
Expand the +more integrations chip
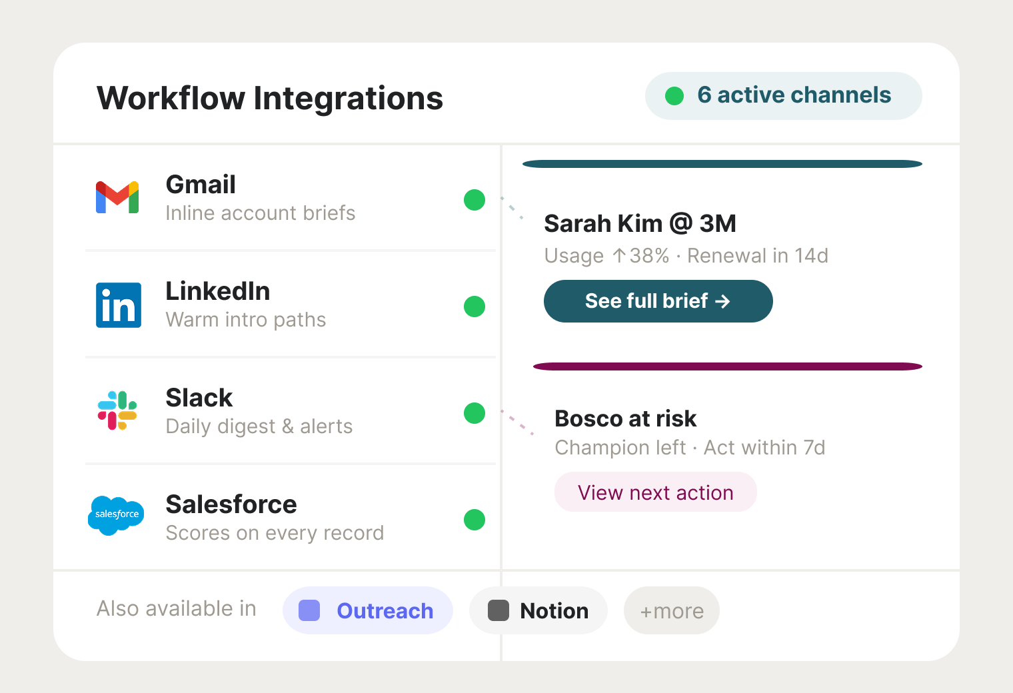(x=671, y=610)
